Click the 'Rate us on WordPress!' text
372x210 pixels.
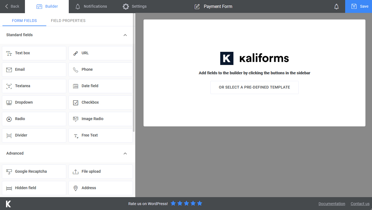148,204
